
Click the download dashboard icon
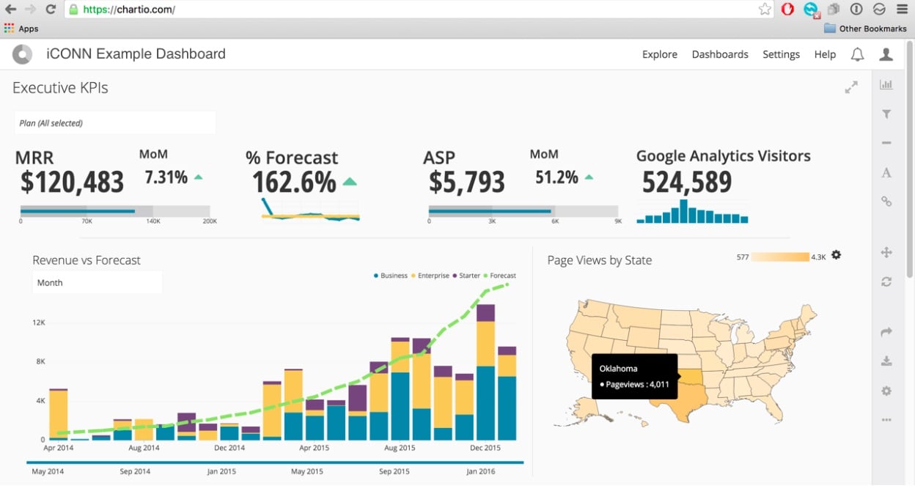(x=886, y=361)
